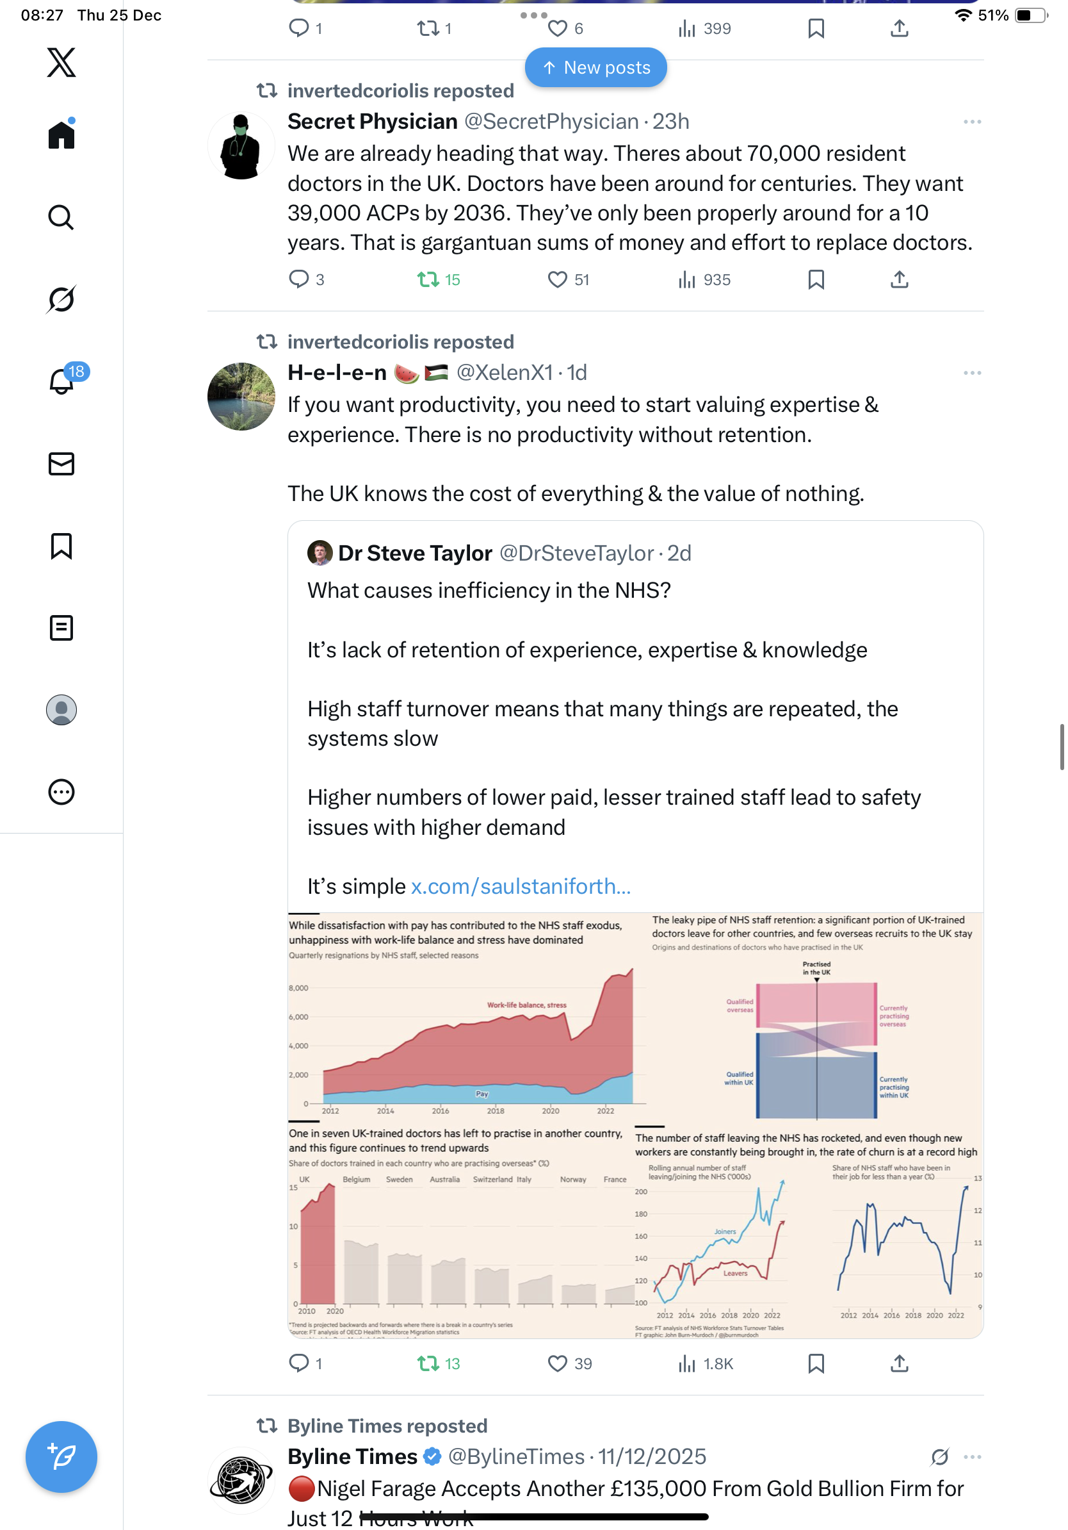Open the NHS staff charts image
This screenshot has width=1068, height=1530.
click(x=635, y=1125)
